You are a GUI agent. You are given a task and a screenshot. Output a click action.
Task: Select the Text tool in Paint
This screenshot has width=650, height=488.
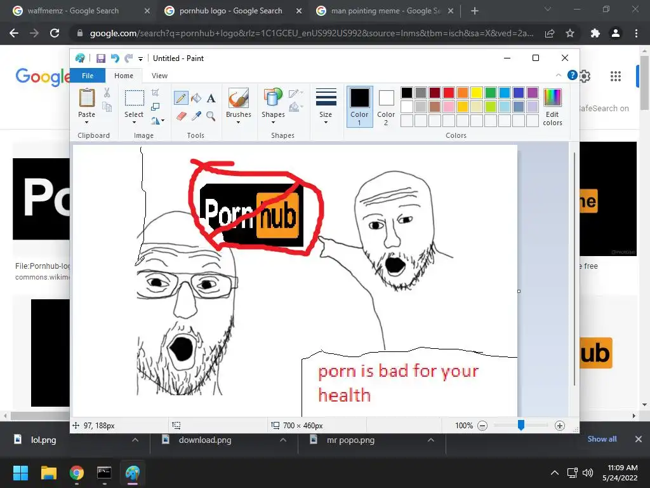(x=211, y=98)
